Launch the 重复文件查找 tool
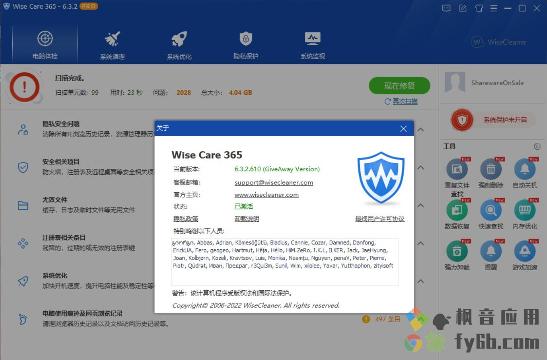This screenshot has height=360, width=547. pos(457,177)
